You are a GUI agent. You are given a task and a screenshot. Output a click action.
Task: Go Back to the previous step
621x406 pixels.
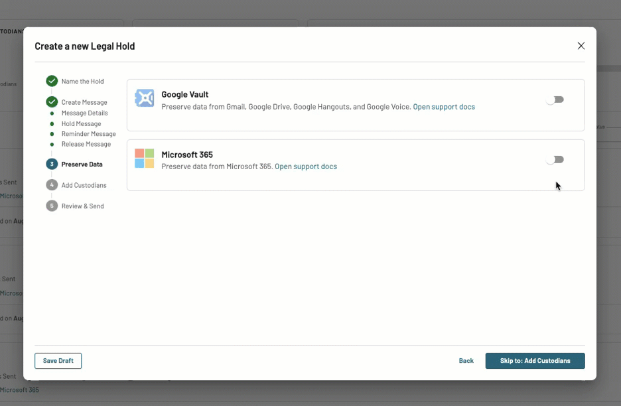(466, 361)
